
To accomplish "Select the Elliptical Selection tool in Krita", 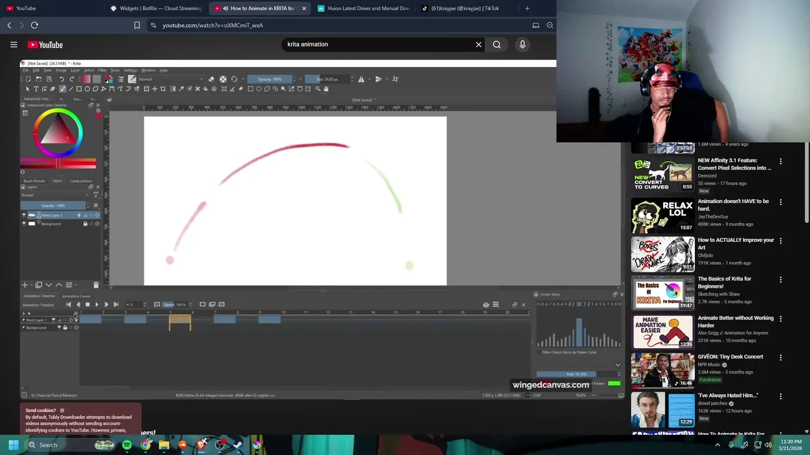I will pyautogui.click(x=259, y=88).
